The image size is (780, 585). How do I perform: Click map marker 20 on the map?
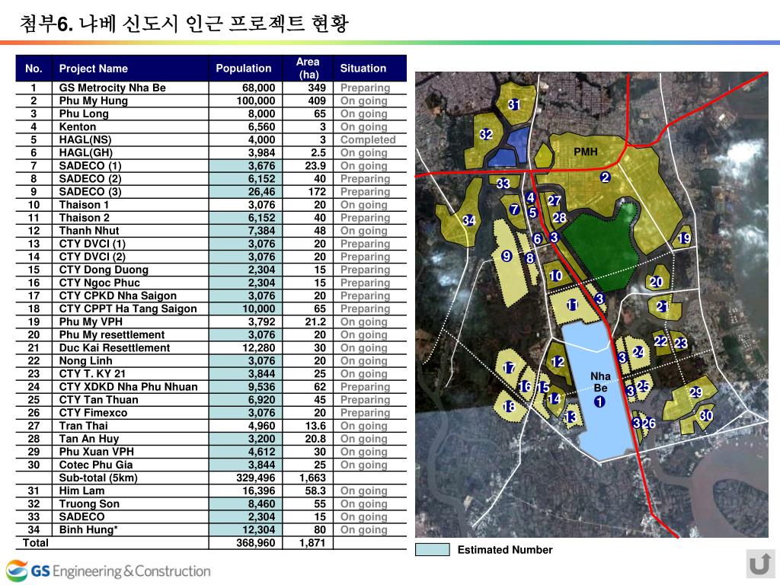pos(656,282)
